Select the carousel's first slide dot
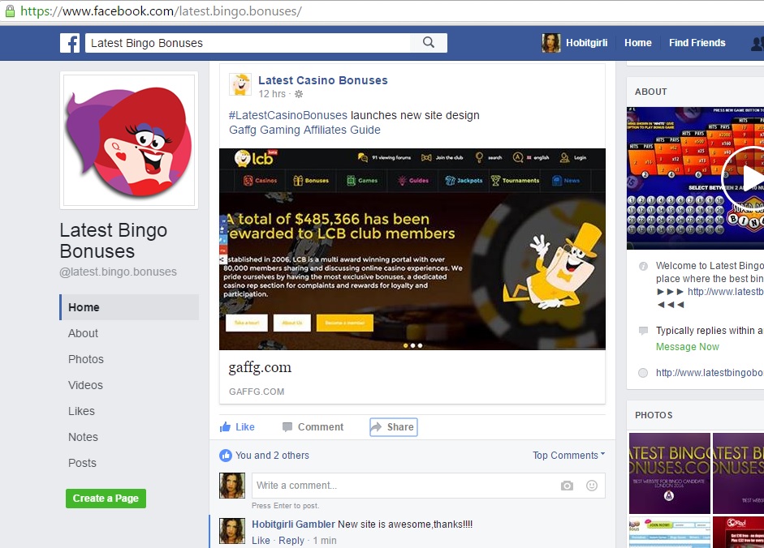 pos(404,345)
